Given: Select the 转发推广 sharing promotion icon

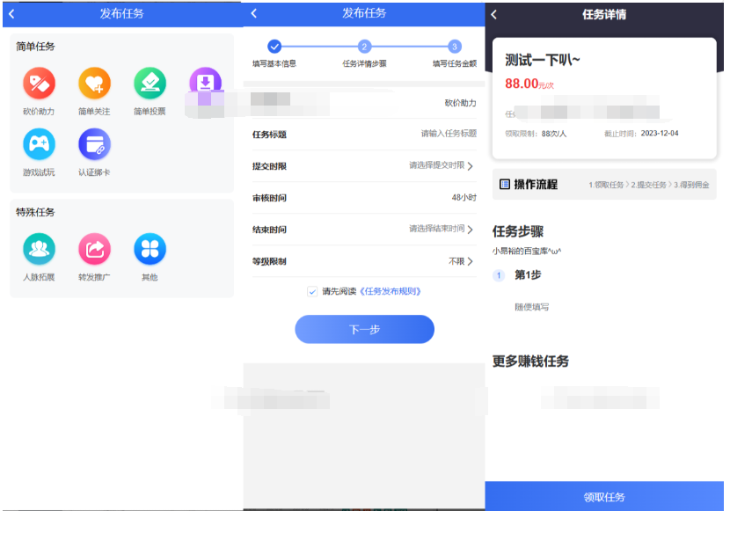Looking at the screenshot, I should pyautogui.click(x=94, y=249).
